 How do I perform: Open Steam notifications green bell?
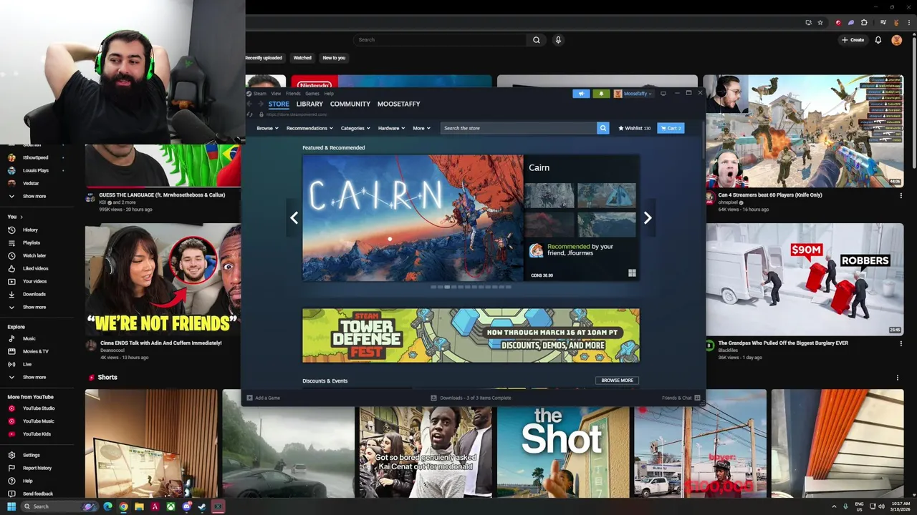(x=601, y=94)
